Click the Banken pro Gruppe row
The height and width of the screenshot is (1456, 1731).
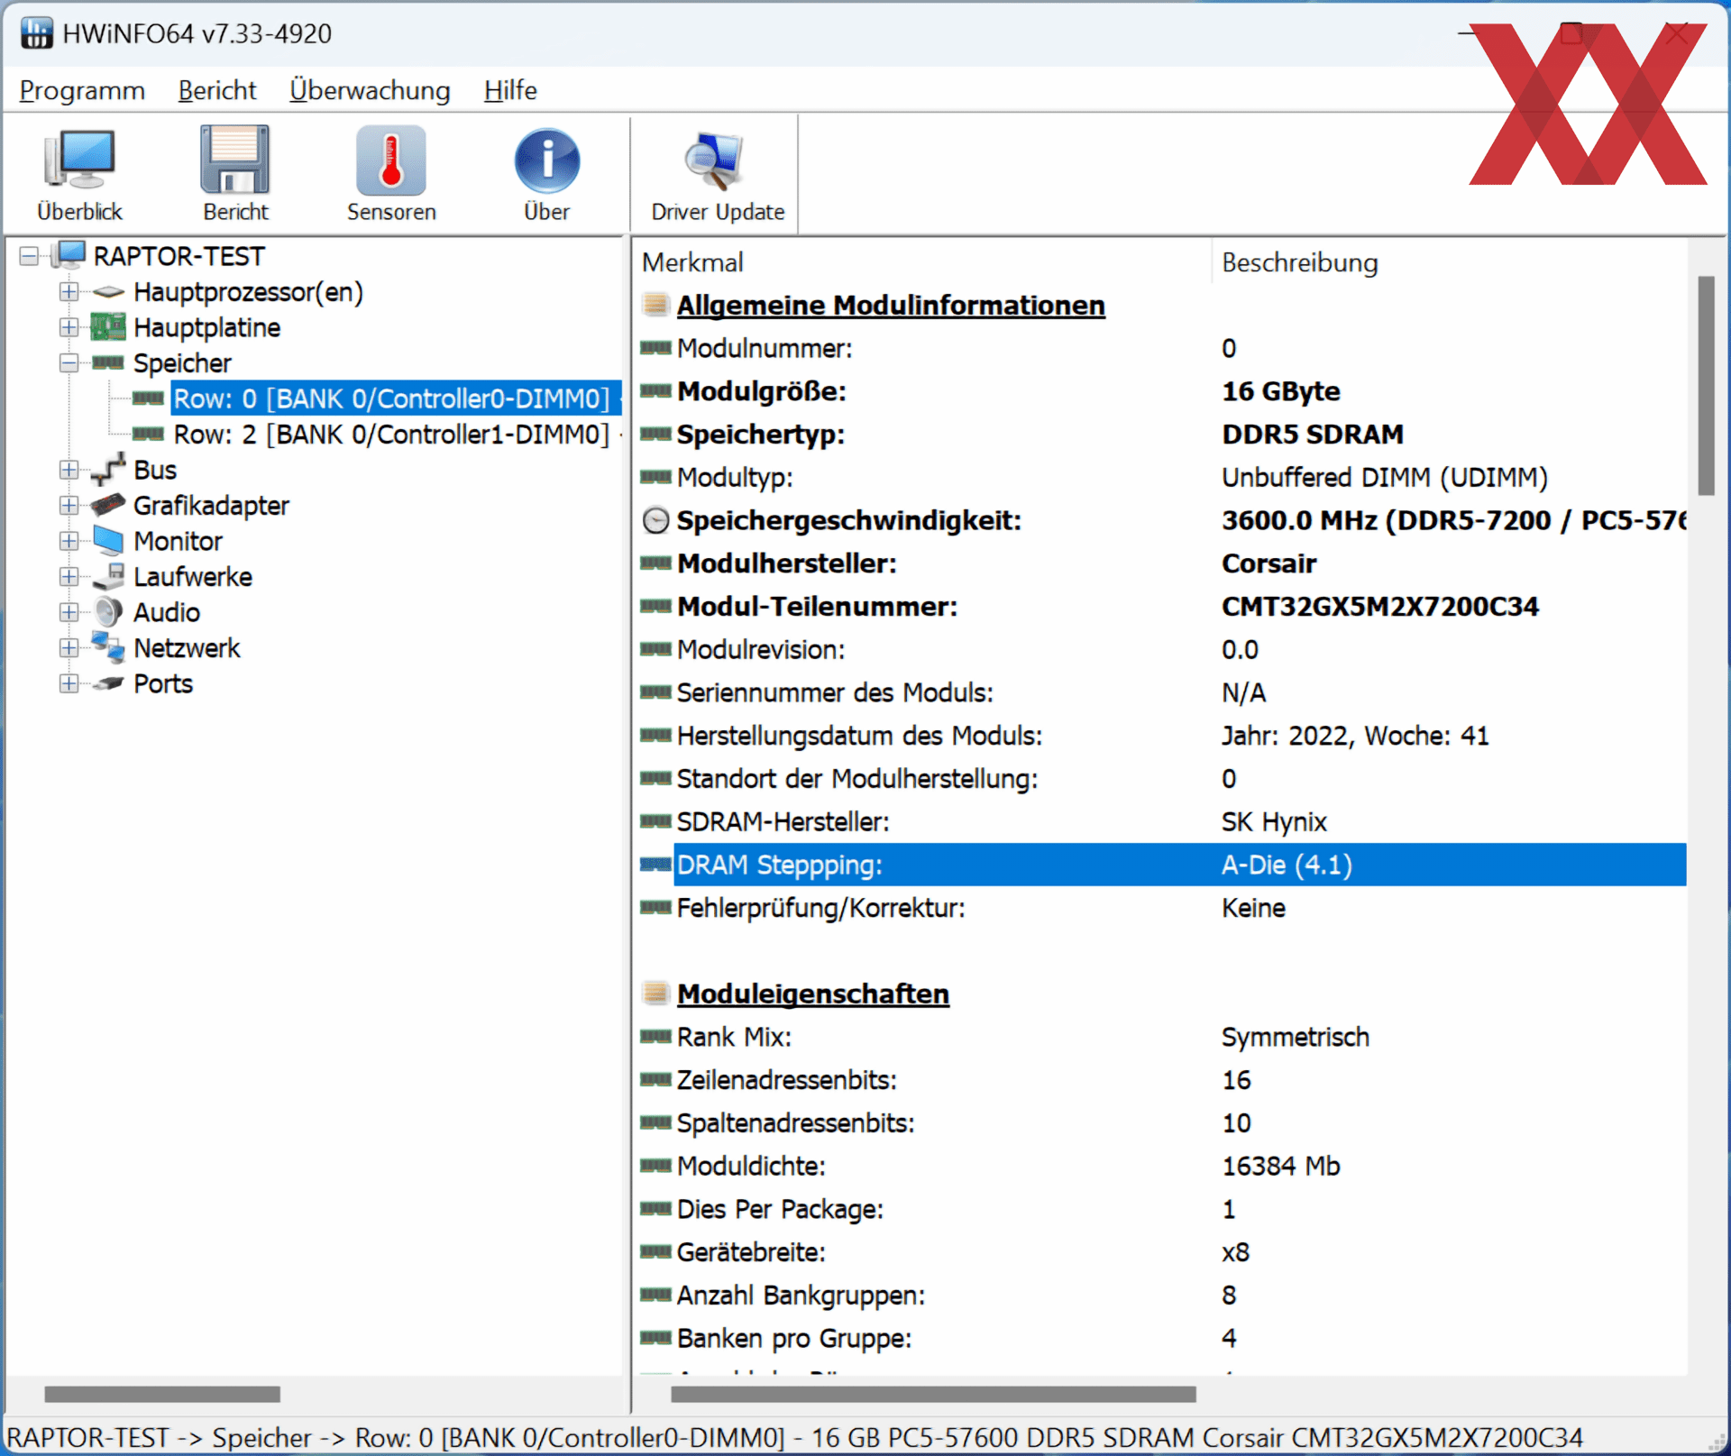pos(1163,1338)
